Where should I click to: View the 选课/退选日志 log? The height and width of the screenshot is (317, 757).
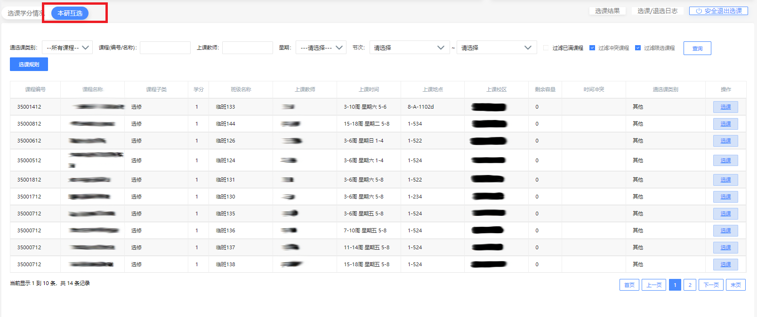click(657, 11)
